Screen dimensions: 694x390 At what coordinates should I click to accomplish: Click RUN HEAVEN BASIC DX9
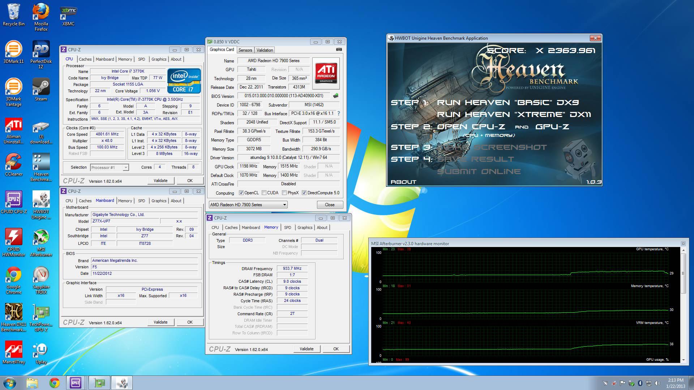[508, 103]
